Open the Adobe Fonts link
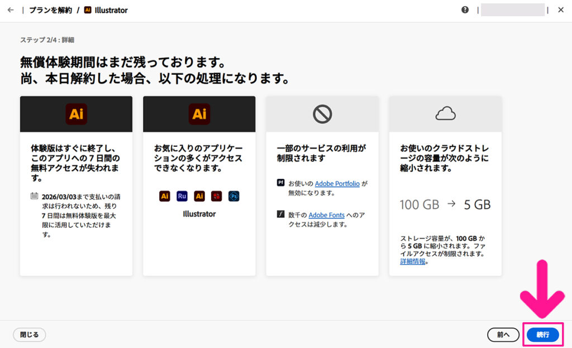572x348 pixels. point(326,215)
